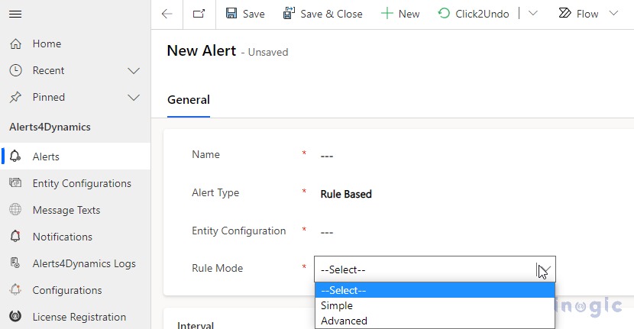Select Simple rule mode option
The image size is (634, 329).
[x=435, y=305]
